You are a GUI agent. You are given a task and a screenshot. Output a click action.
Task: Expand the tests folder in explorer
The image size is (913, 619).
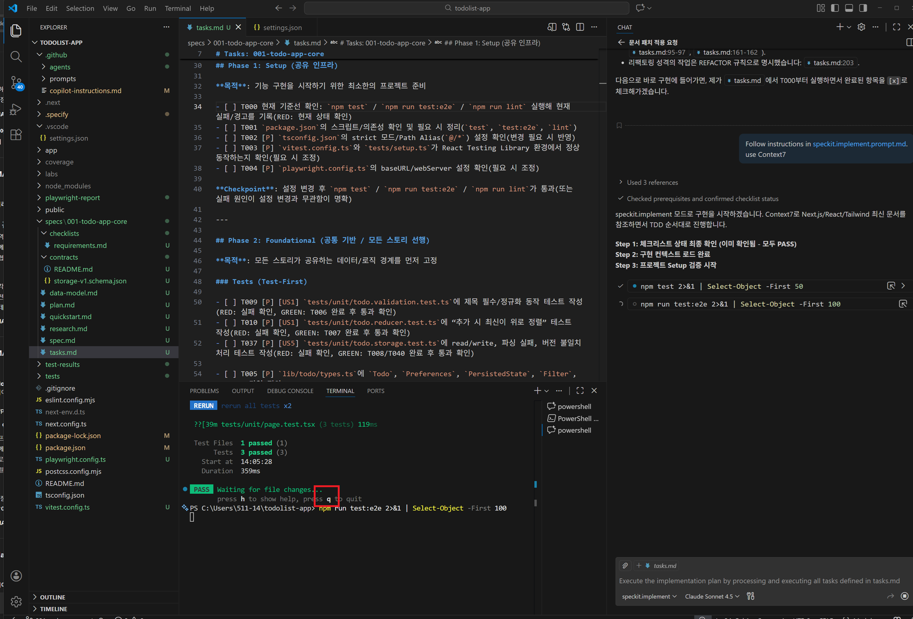tap(52, 376)
